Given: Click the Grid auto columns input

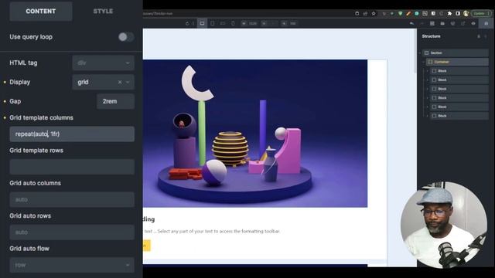Looking at the screenshot, I should 72,199.
